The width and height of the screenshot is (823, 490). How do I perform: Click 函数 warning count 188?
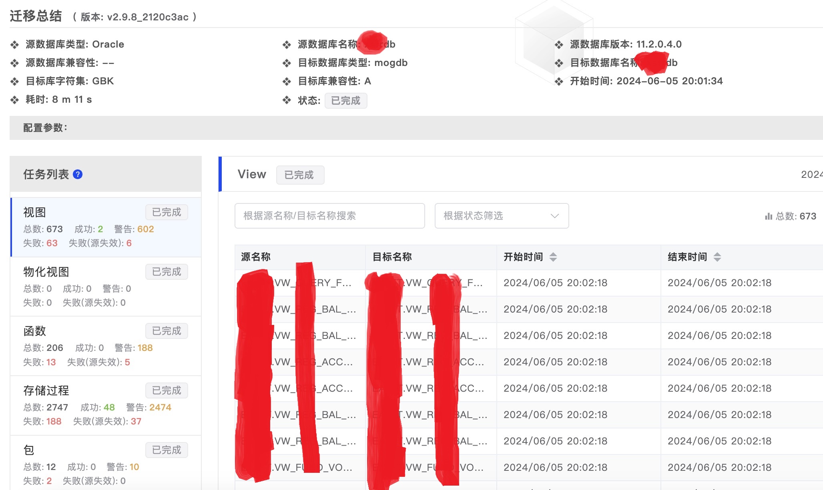coord(145,348)
